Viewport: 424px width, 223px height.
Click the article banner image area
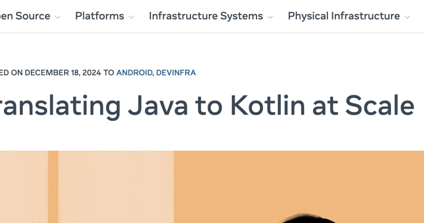tap(212, 186)
